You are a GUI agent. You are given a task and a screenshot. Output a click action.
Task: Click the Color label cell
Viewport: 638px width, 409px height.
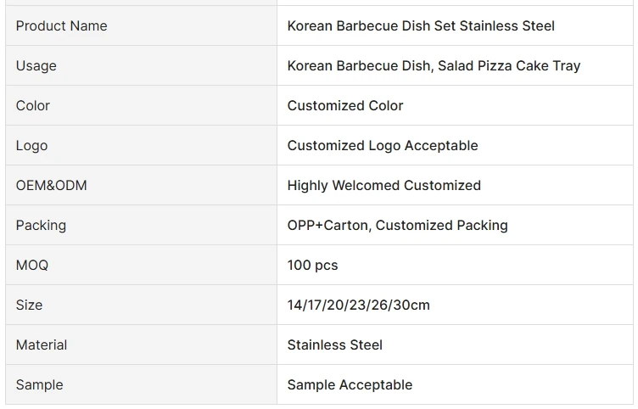coord(33,106)
